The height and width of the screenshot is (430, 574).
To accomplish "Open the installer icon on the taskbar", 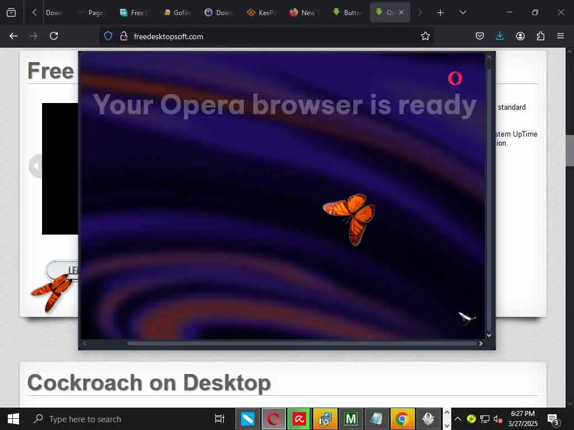I will [325, 419].
